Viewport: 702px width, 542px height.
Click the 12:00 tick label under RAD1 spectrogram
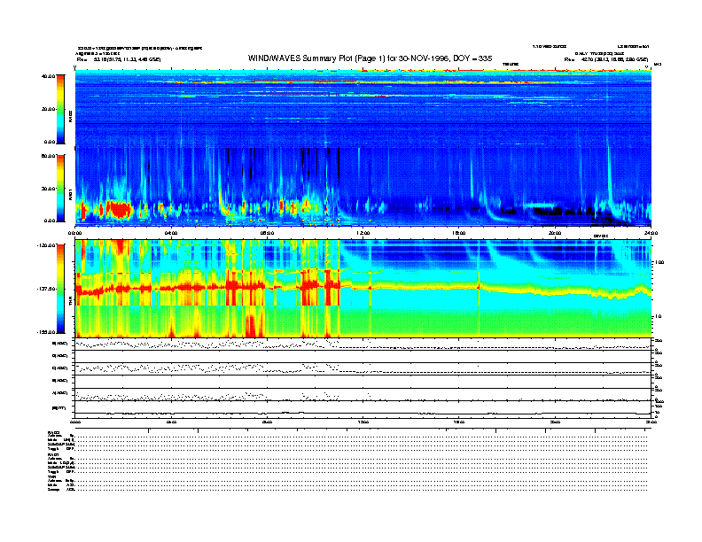363,233
